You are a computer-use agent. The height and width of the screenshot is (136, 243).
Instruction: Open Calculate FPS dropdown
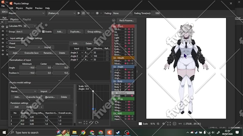[30, 26]
